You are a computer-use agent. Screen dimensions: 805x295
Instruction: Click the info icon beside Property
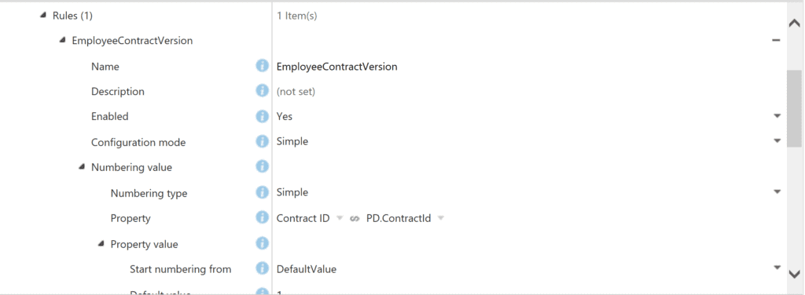pos(263,217)
